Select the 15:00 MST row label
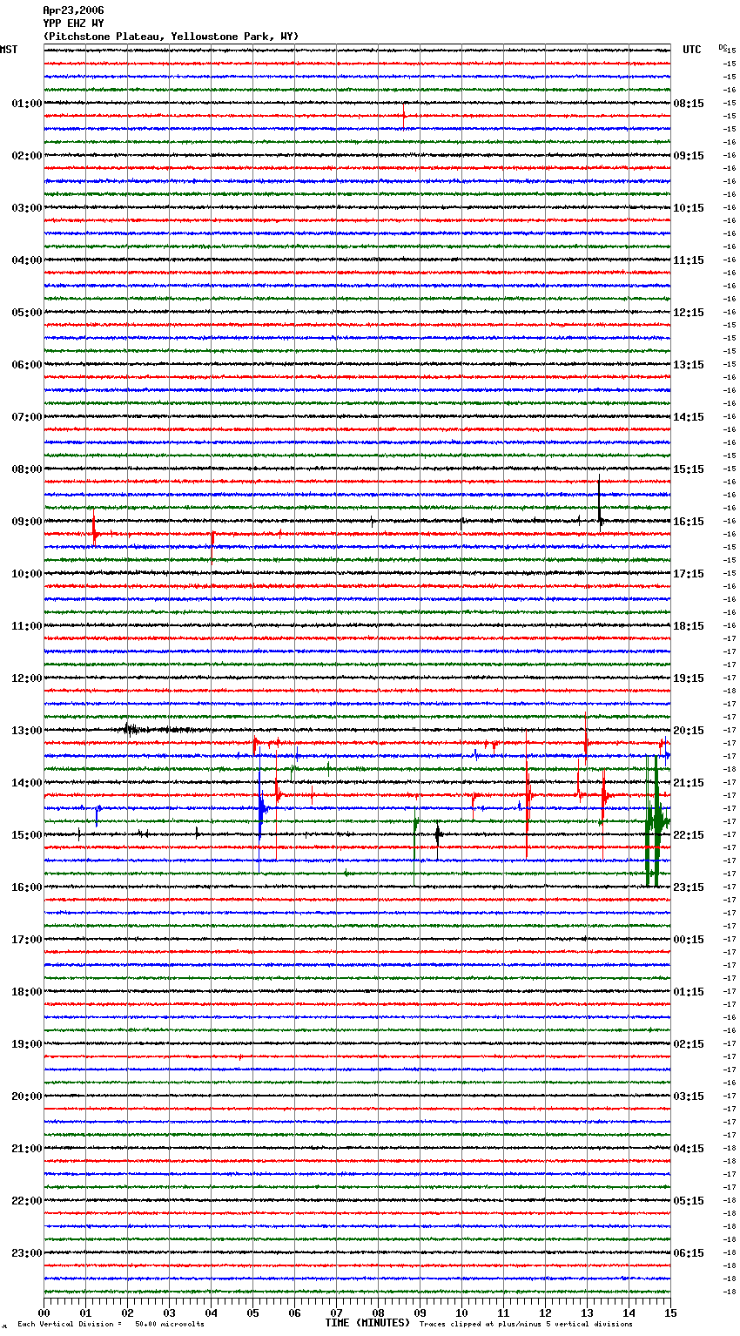Viewport: 740px width, 1336px height. point(26,835)
